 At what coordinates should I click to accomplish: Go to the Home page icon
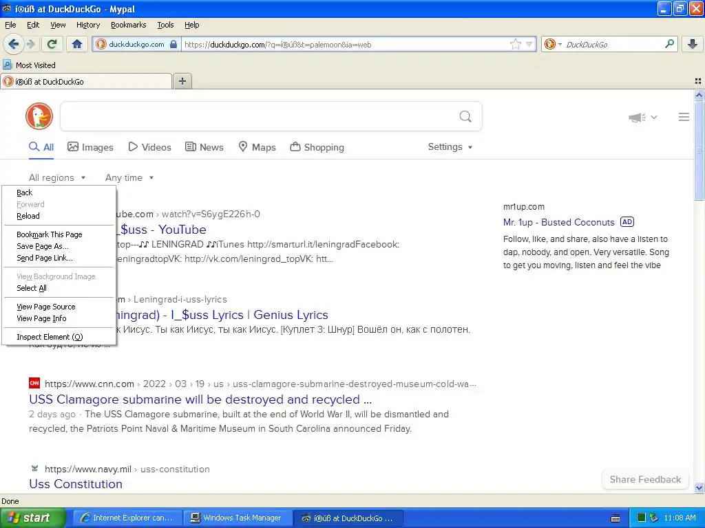(77, 44)
